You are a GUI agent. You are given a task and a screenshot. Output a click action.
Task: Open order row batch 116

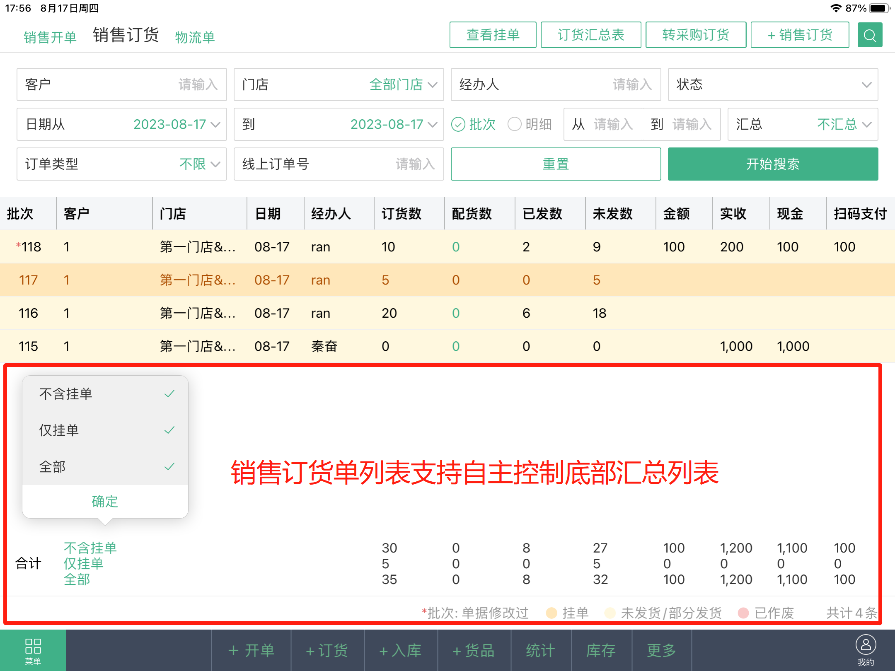447,313
